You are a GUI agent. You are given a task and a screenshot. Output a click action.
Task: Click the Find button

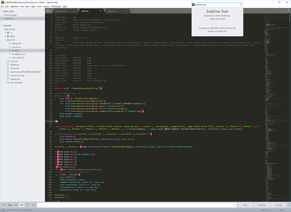245,205
